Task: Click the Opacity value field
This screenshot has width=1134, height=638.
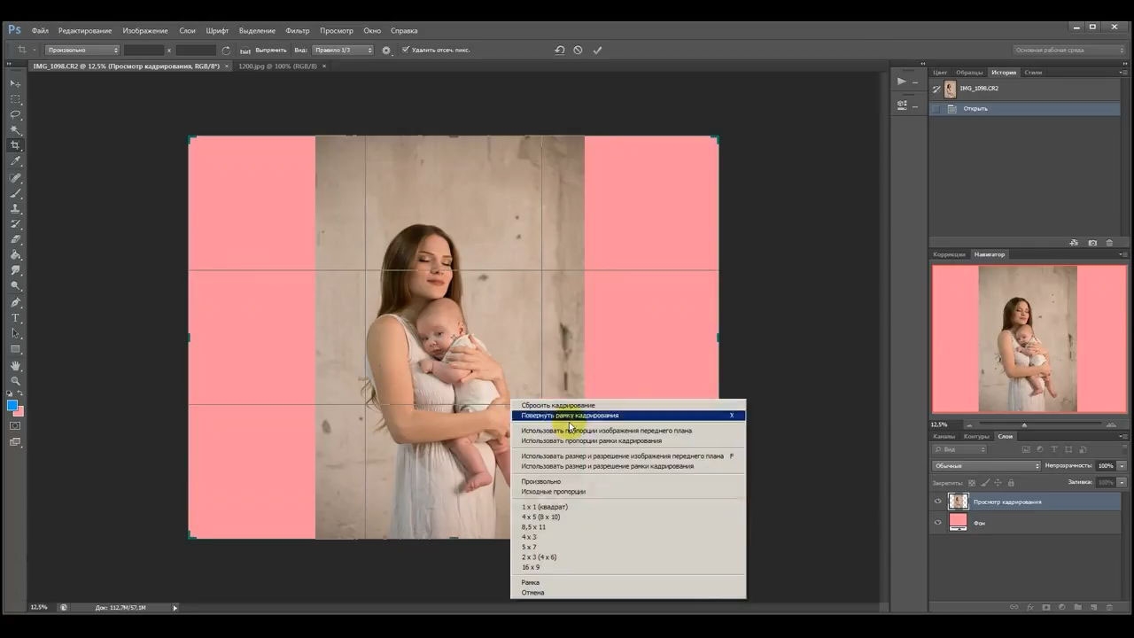Action: [x=1106, y=466]
